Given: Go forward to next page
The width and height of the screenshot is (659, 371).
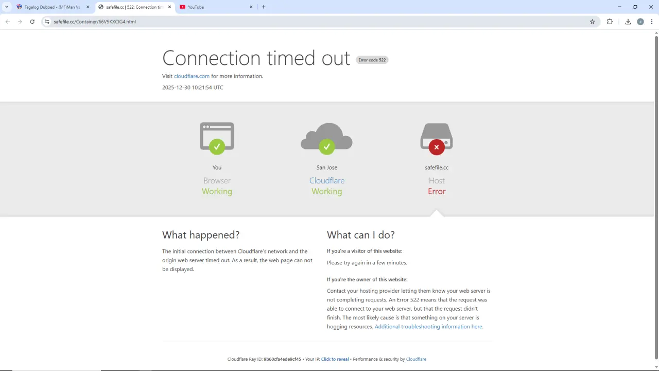Looking at the screenshot, I should click(x=20, y=22).
